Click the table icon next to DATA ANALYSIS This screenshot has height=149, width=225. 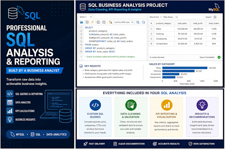click(x=10, y=102)
